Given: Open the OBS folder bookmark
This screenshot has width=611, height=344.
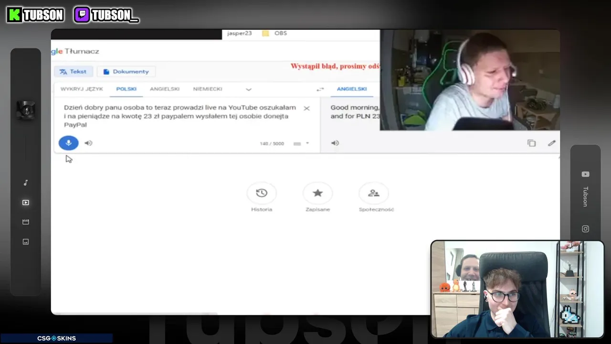Looking at the screenshot, I should click(x=274, y=33).
